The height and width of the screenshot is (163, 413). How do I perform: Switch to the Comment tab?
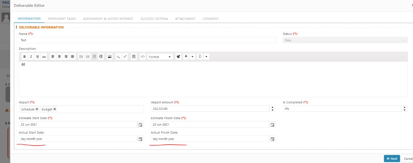click(x=211, y=19)
